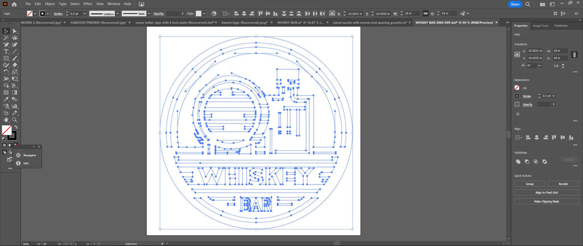This screenshot has width=583, height=246.
Task: Toggle reference point locator in Properties panel
Action: (517, 55)
